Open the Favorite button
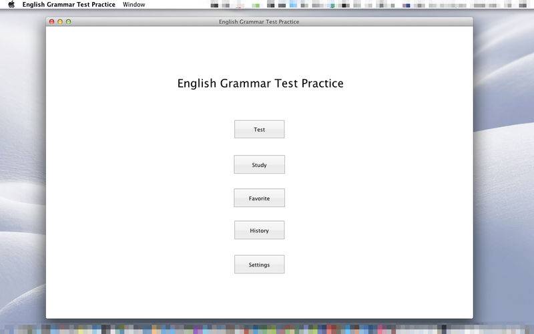This screenshot has height=334, width=534. (259, 198)
